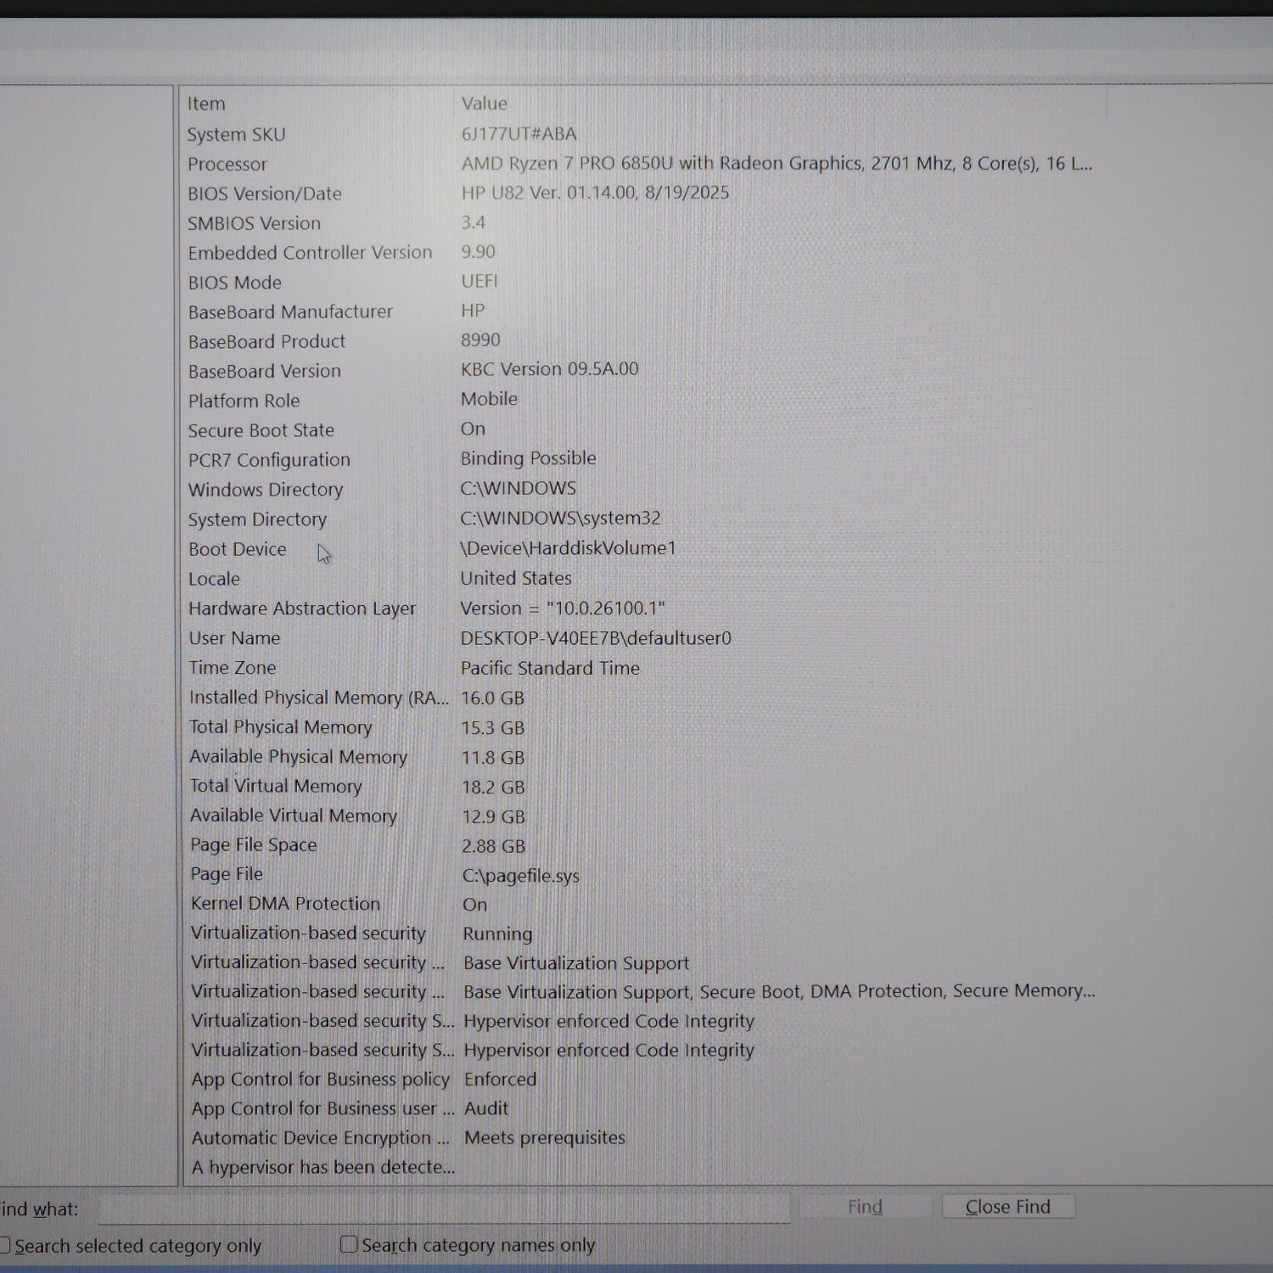This screenshot has width=1273, height=1273.
Task: Enable "Search category names only" checkbox
Action: pos(348,1245)
